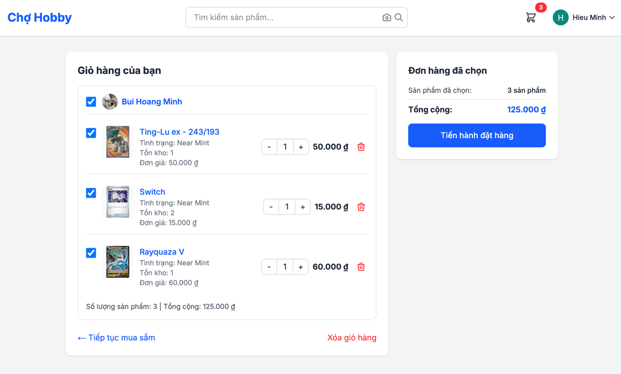Uncheck the Rayquaza V item checkbox
This screenshot has width=621, height=374.
pyautogui.click(x=91, y=252)
